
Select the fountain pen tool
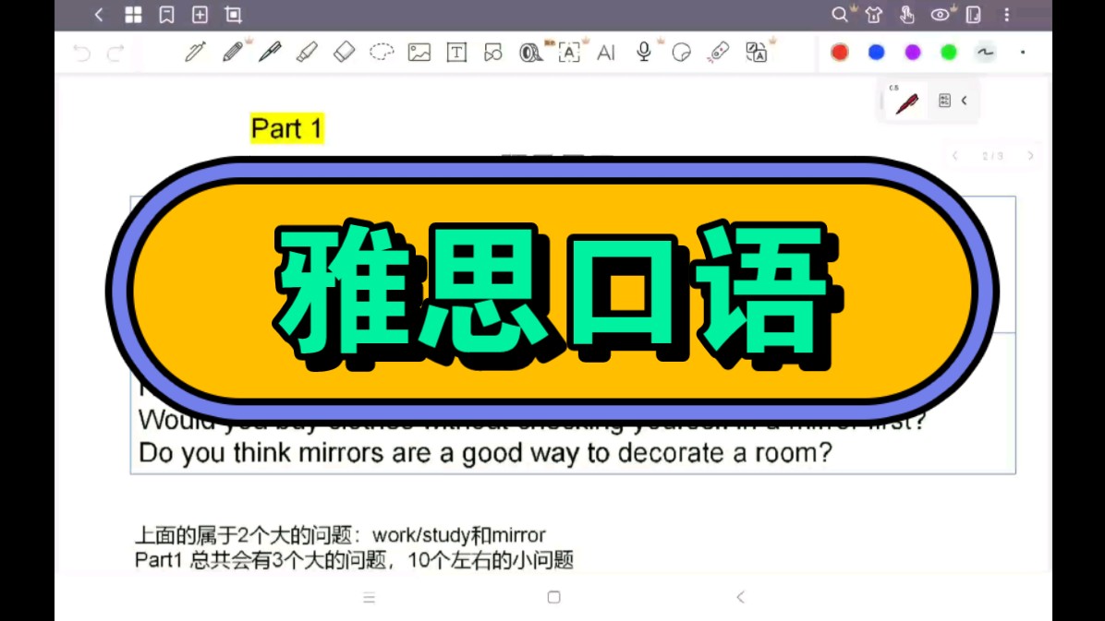click(195, 52)
